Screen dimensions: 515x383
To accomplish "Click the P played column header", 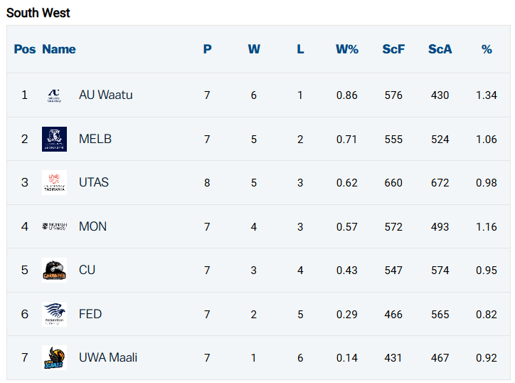I will pos(207,49).
